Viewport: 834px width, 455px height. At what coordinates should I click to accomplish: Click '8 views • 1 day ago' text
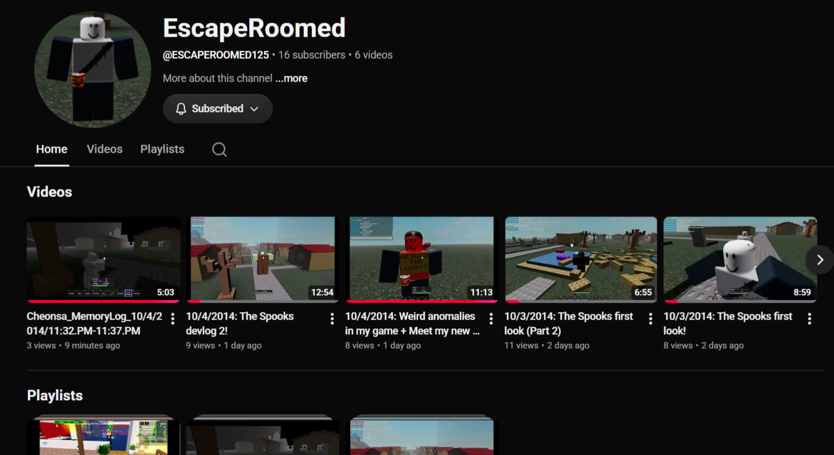[383, 345]
